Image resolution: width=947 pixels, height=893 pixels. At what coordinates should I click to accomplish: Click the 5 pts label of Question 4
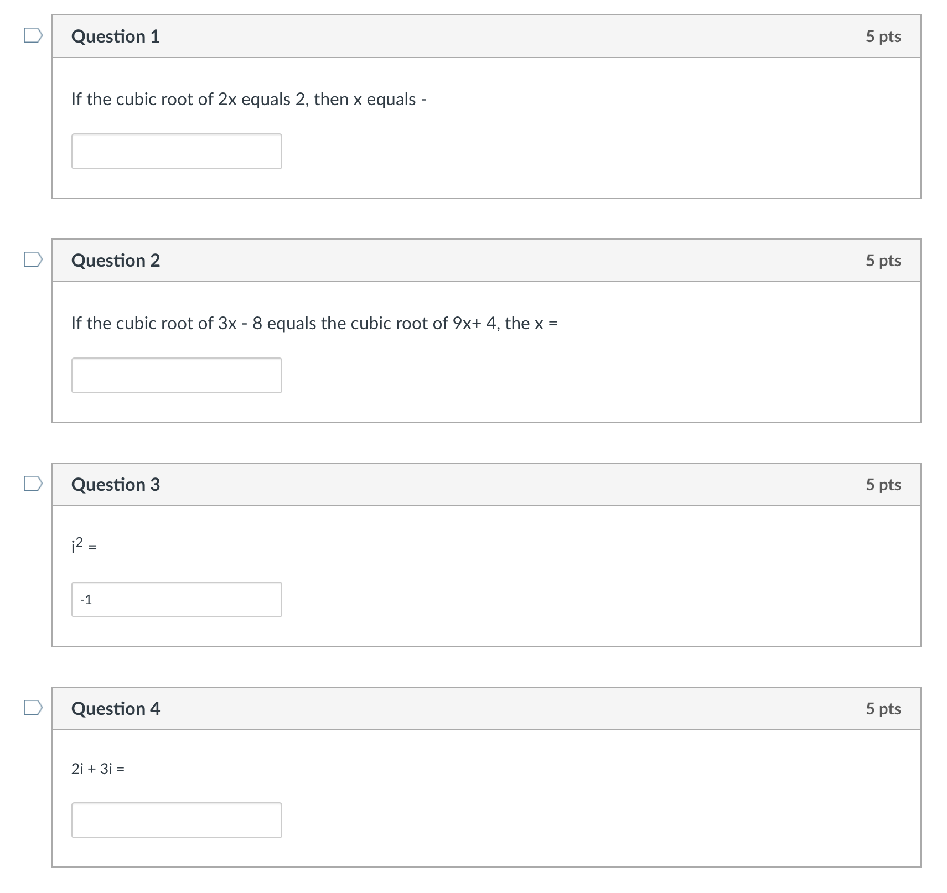pos(883,709)
